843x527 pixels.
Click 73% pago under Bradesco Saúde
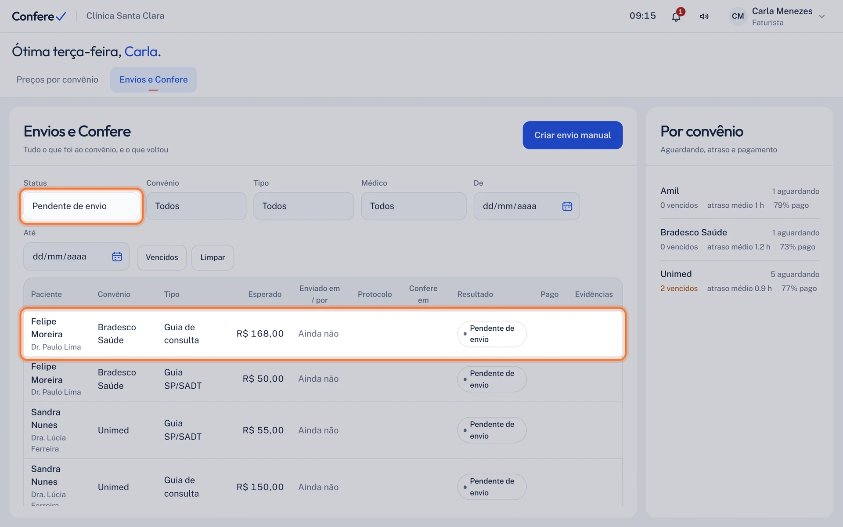(797, 247)
